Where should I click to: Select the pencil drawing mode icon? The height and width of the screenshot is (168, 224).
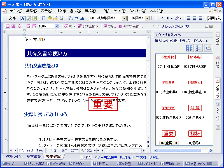coord(29,18)
